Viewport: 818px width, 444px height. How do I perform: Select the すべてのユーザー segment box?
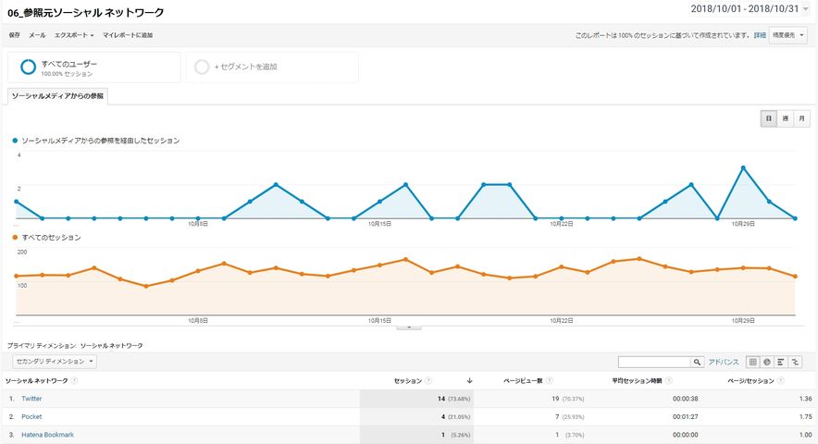pyautogui.click(x=93, y=67)
